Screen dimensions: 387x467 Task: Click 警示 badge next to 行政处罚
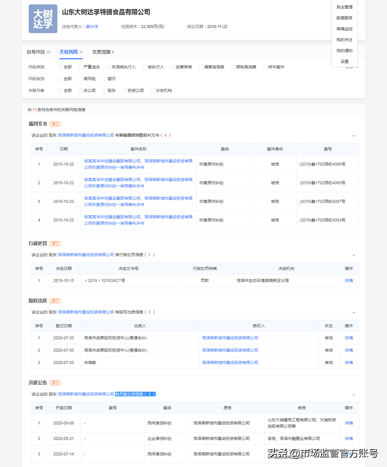[55, 243]
